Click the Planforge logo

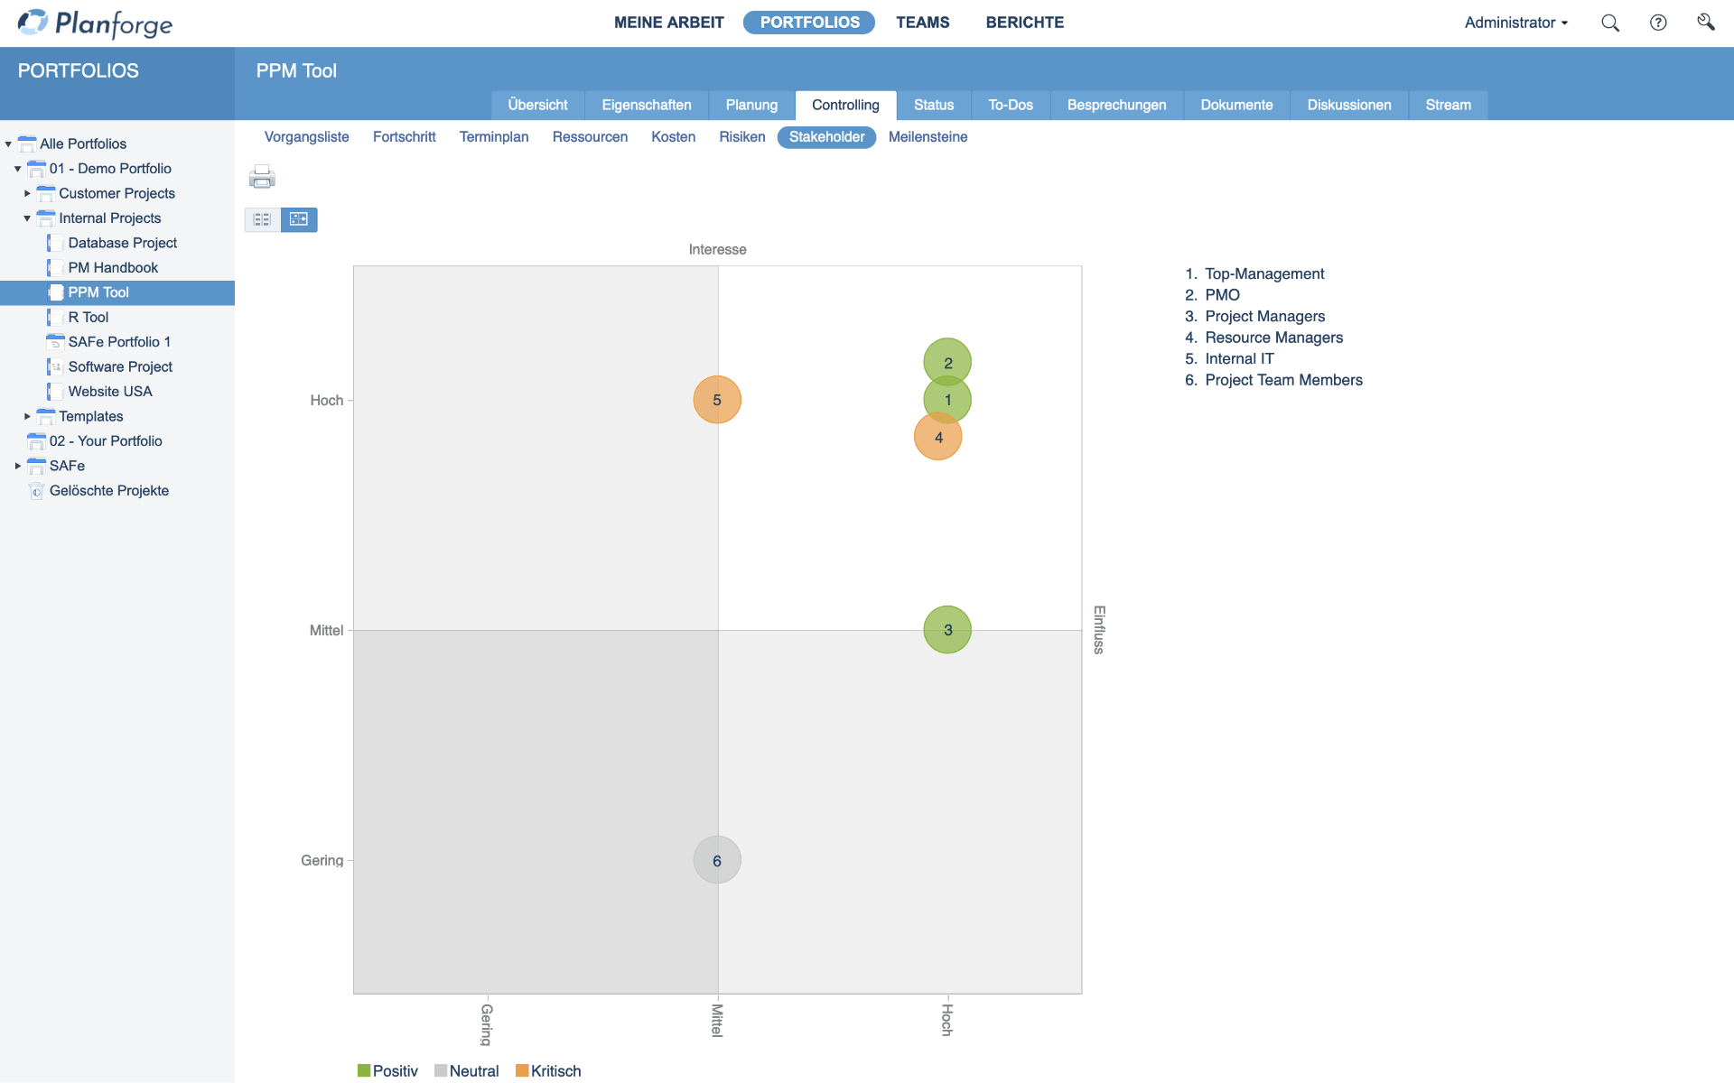pos(93,23)
